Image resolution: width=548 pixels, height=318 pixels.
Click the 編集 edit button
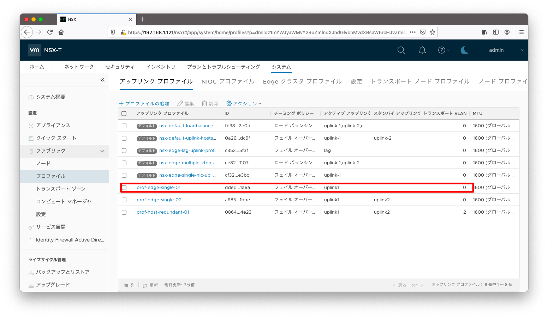point(186,103)
